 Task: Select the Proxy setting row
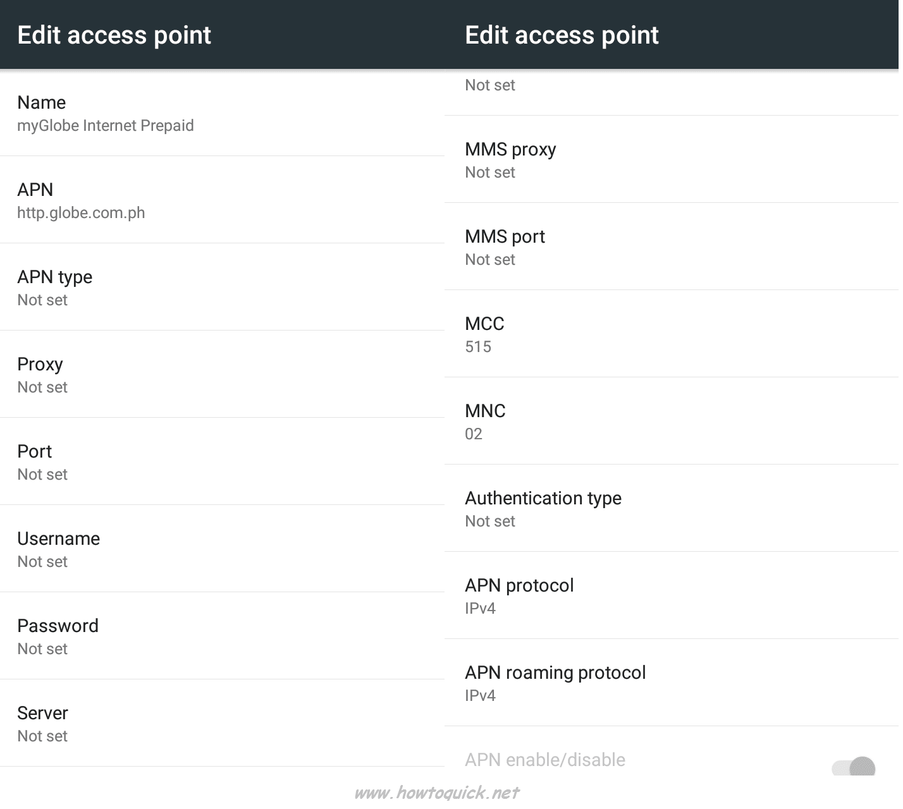pos(223,374)
